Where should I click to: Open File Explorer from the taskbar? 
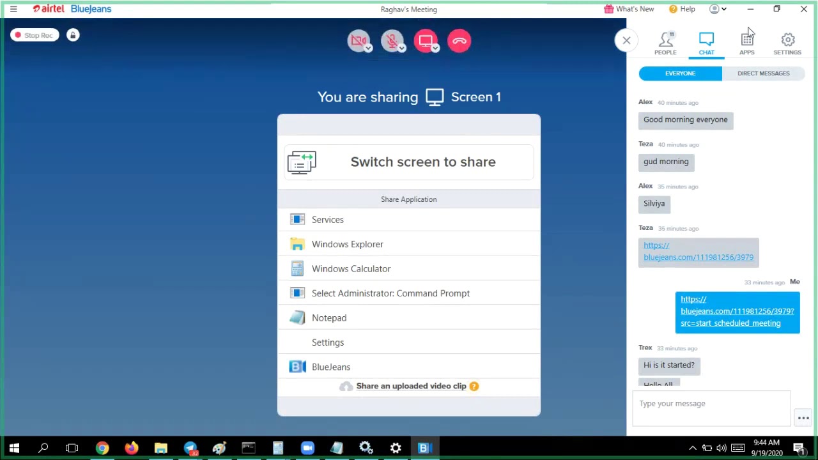[x=160, y=448]
